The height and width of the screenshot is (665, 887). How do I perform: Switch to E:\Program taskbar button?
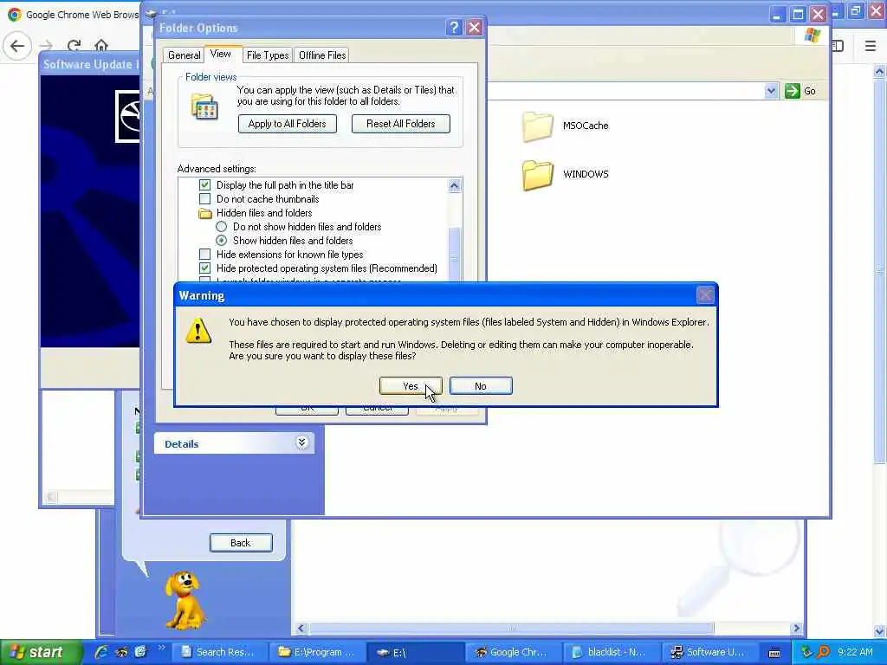(317, 653)
